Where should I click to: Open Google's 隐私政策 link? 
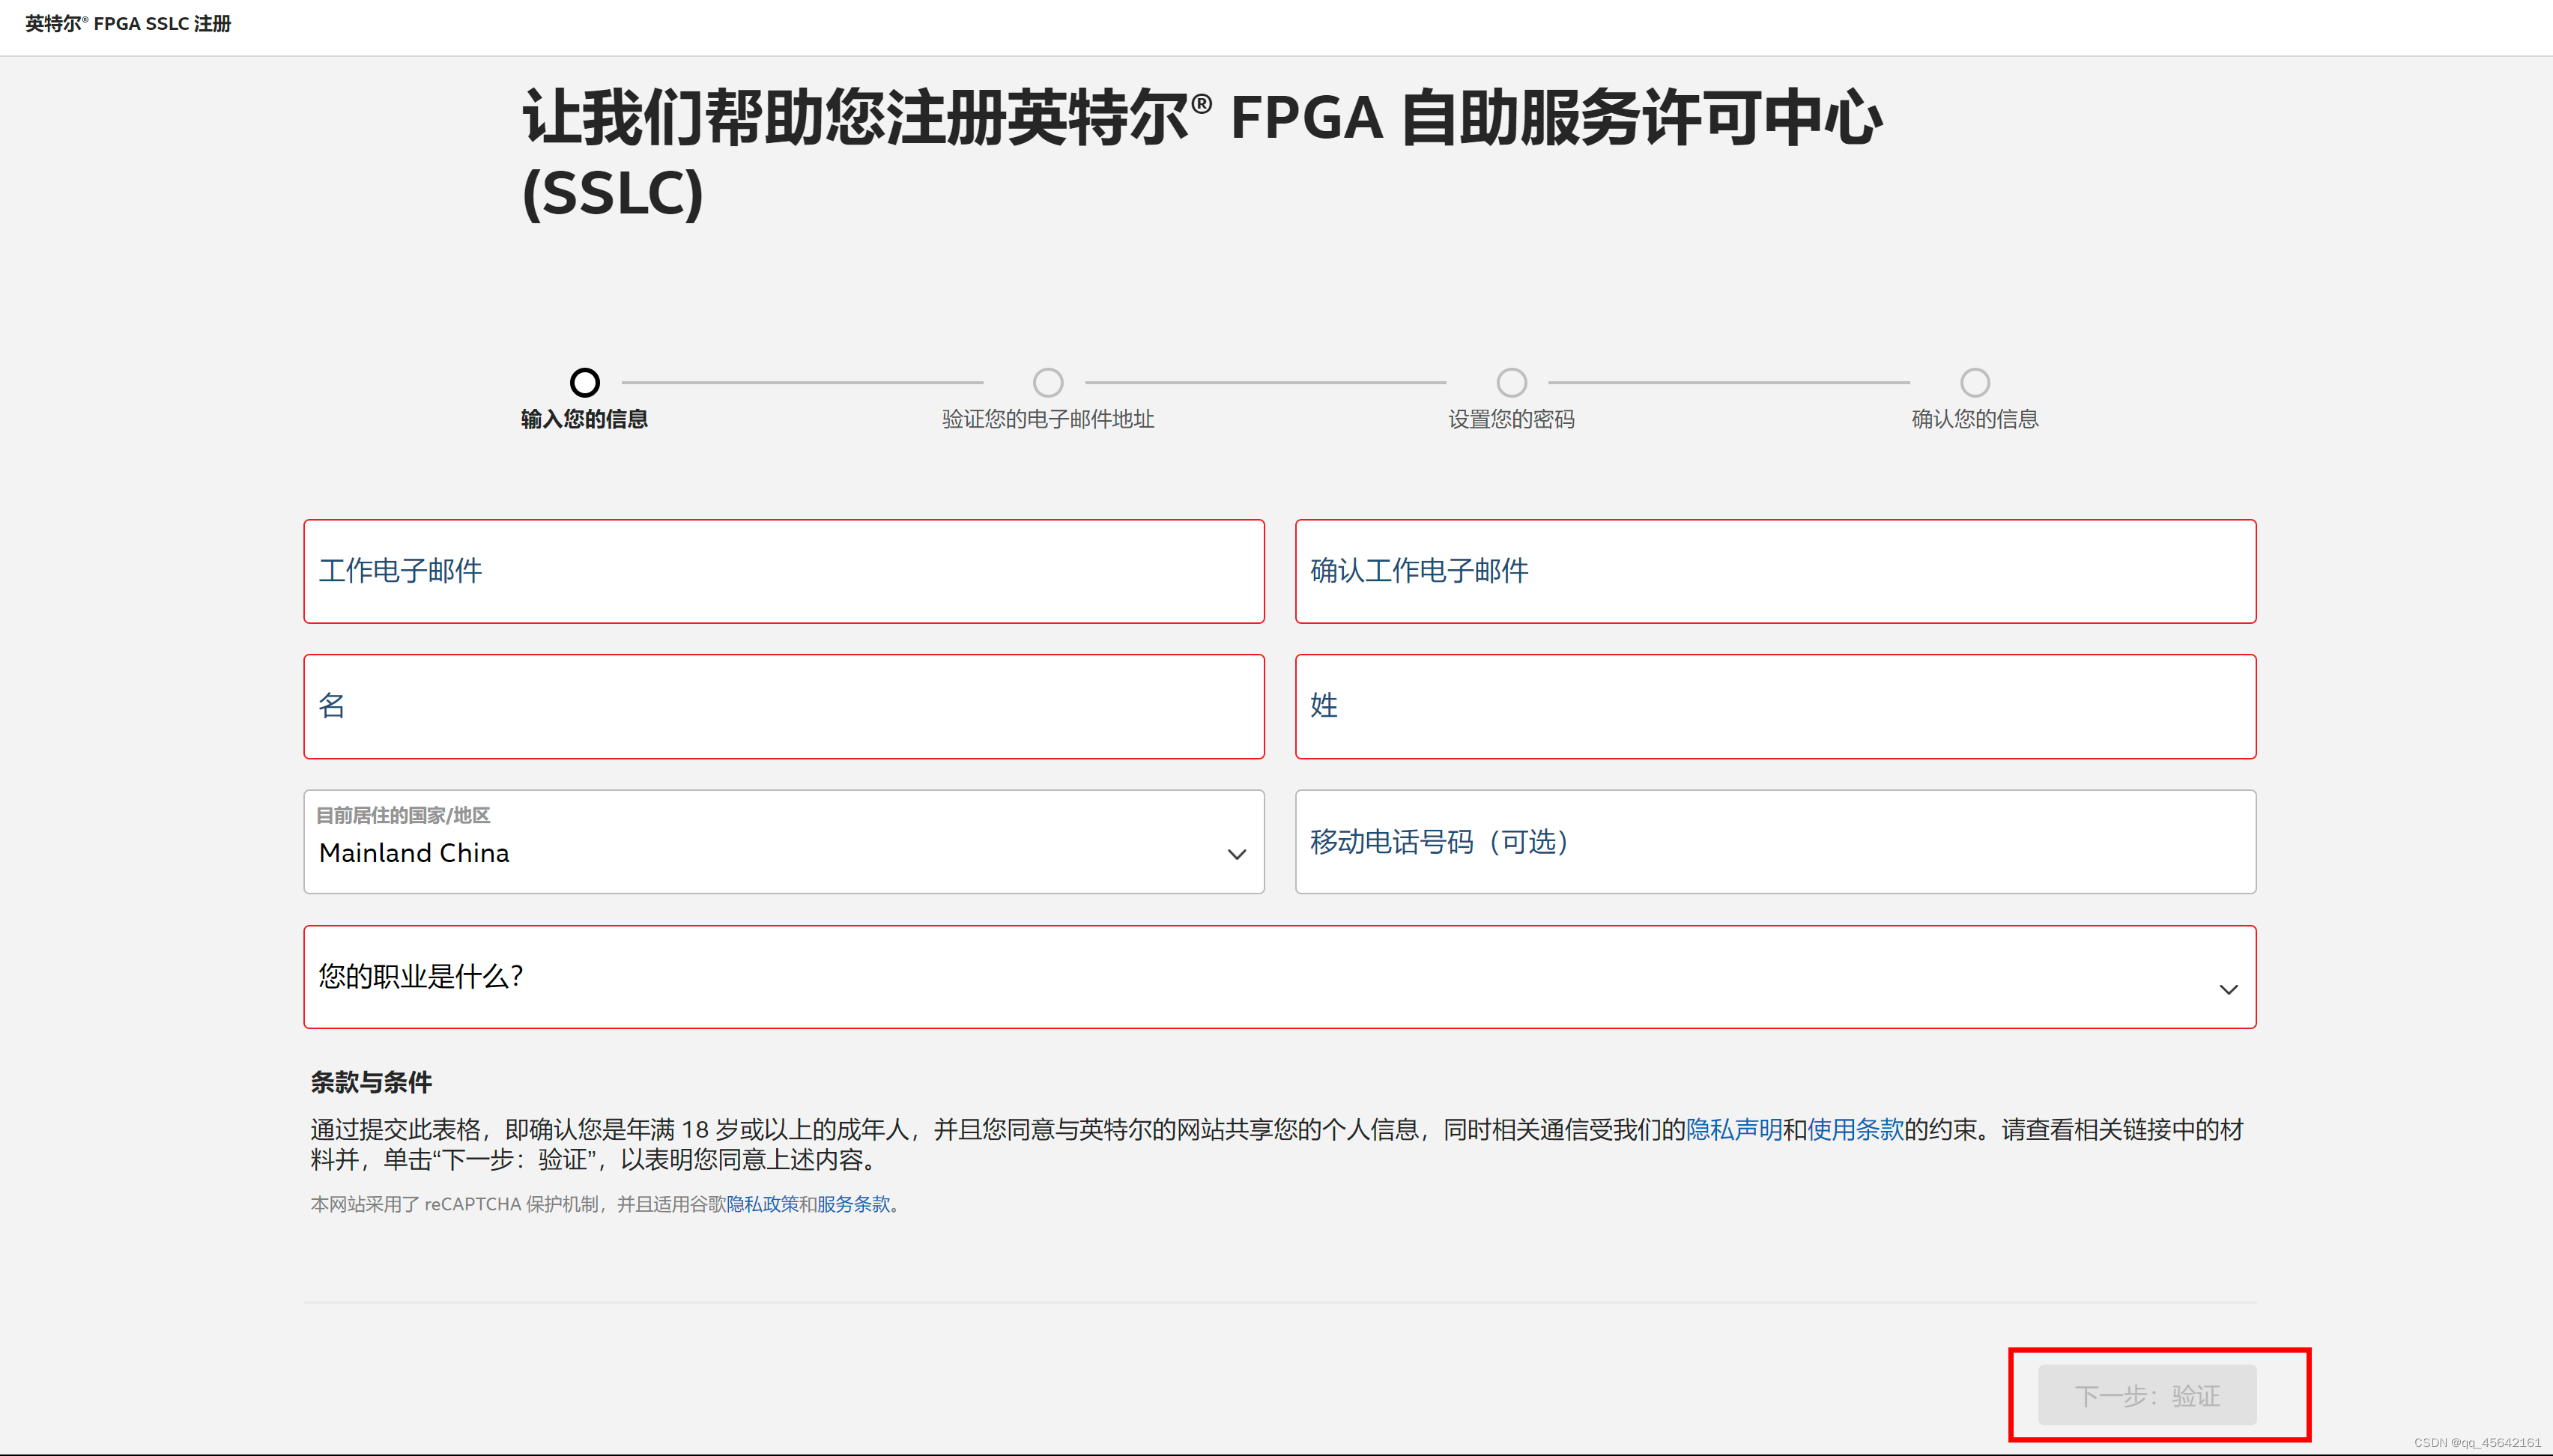[762, 1204]
